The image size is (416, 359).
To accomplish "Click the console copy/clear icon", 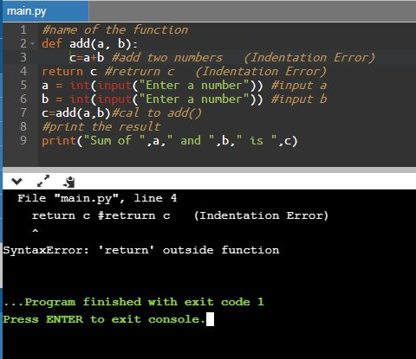I will pos(69,182).
